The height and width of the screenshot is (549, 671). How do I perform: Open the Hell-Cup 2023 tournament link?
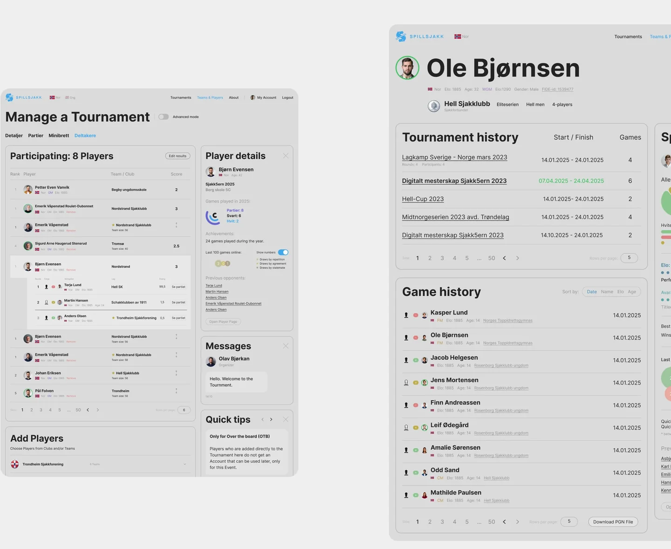click(423, 199)
